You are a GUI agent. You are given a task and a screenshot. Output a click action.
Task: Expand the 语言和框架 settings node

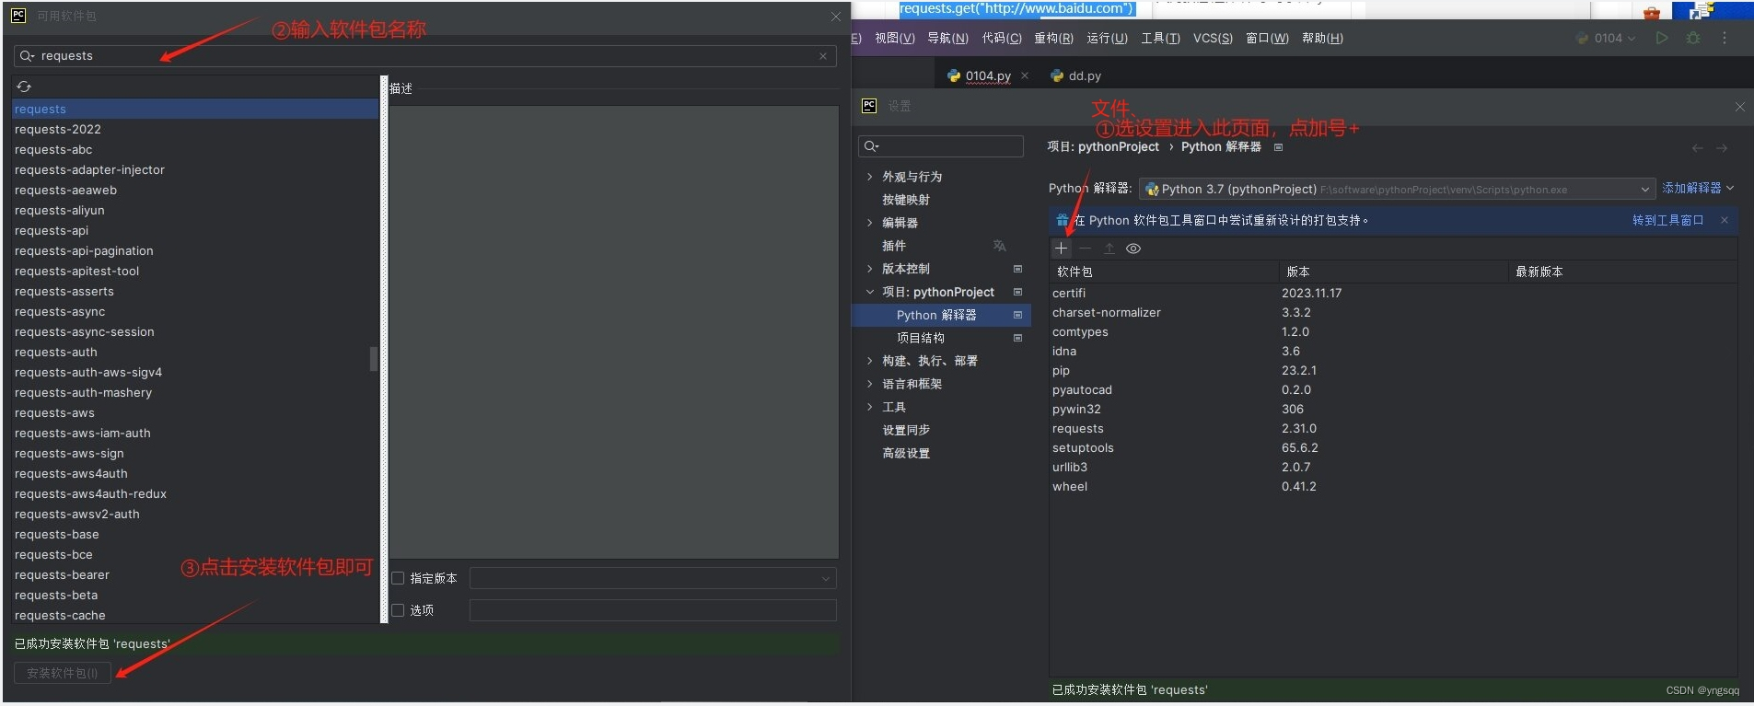click(x=869, y=384)
